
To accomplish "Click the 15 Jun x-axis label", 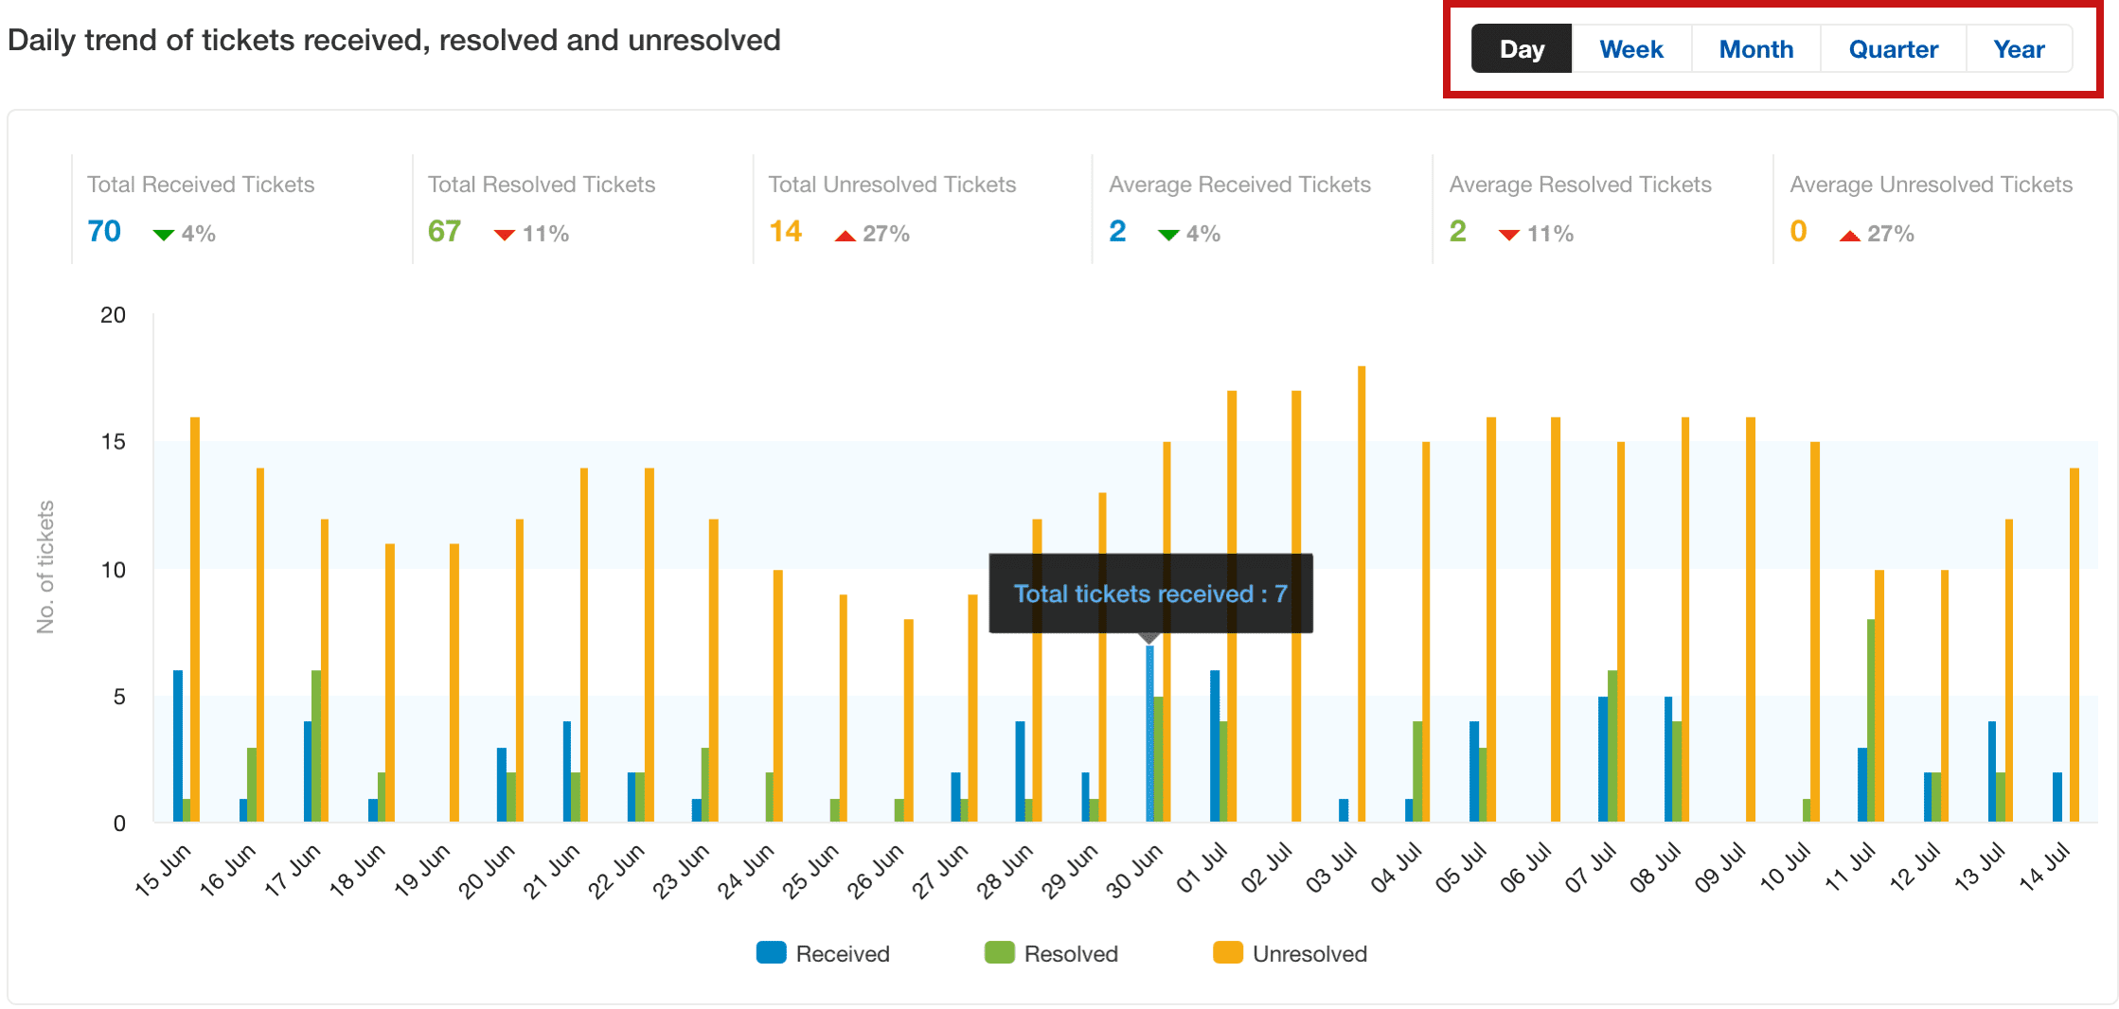I will pyautogui.click(x=163, y=869).
